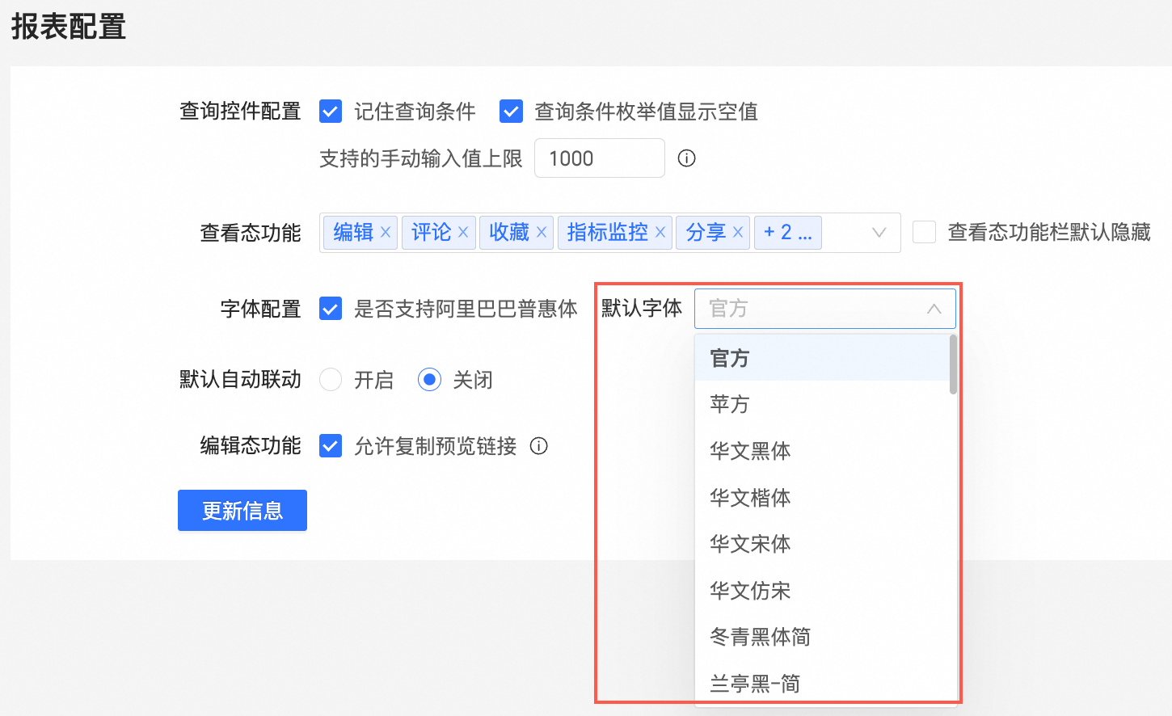Select the 开启 radio button
The height and width of the screenshot is (716, 1172).
point(331,380)
